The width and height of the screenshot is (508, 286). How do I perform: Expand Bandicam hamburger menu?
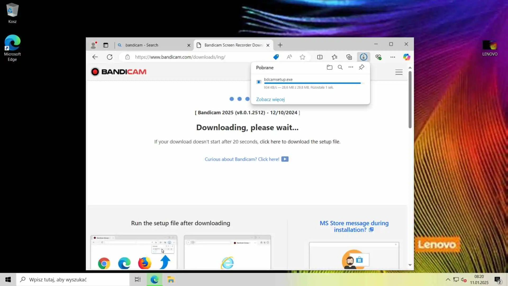point(399,72)
